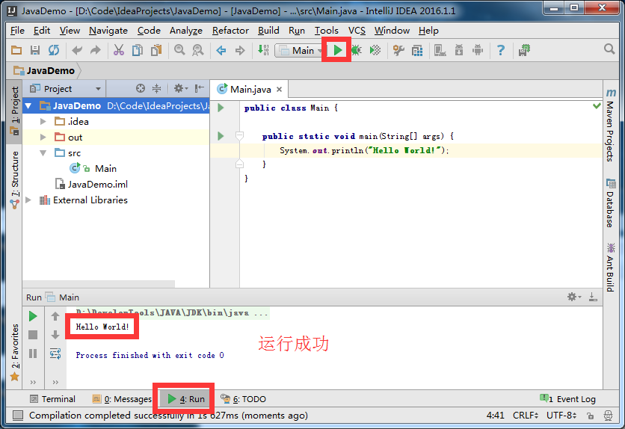The height and width of the screenshot is (429, 625).
Task: Open the 6: TODO tool window
Action: click(x=243, y=399)
